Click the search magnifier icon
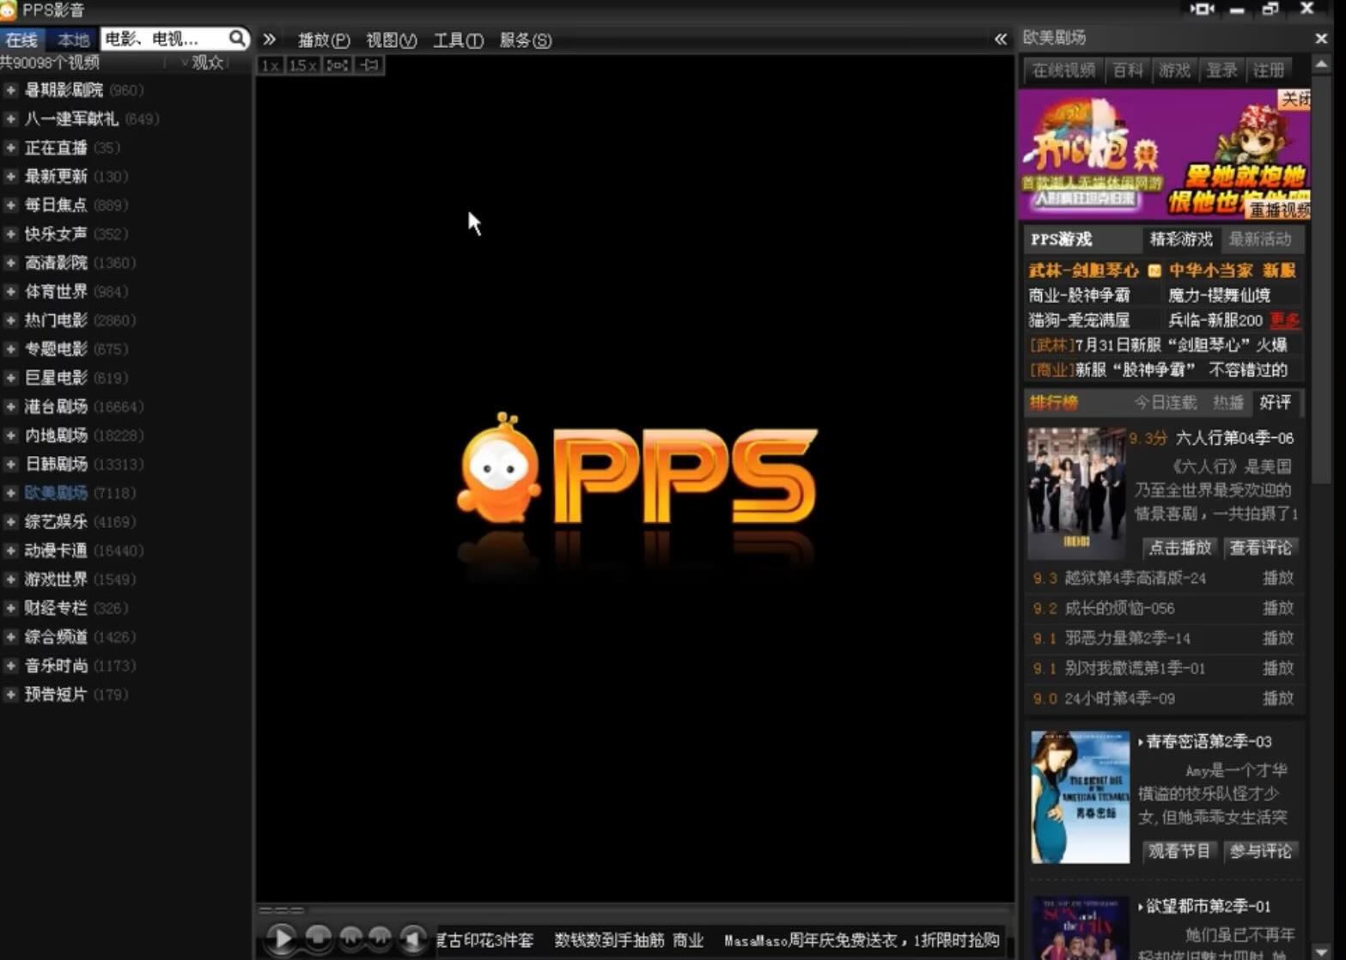 click(x=237, y=39)
